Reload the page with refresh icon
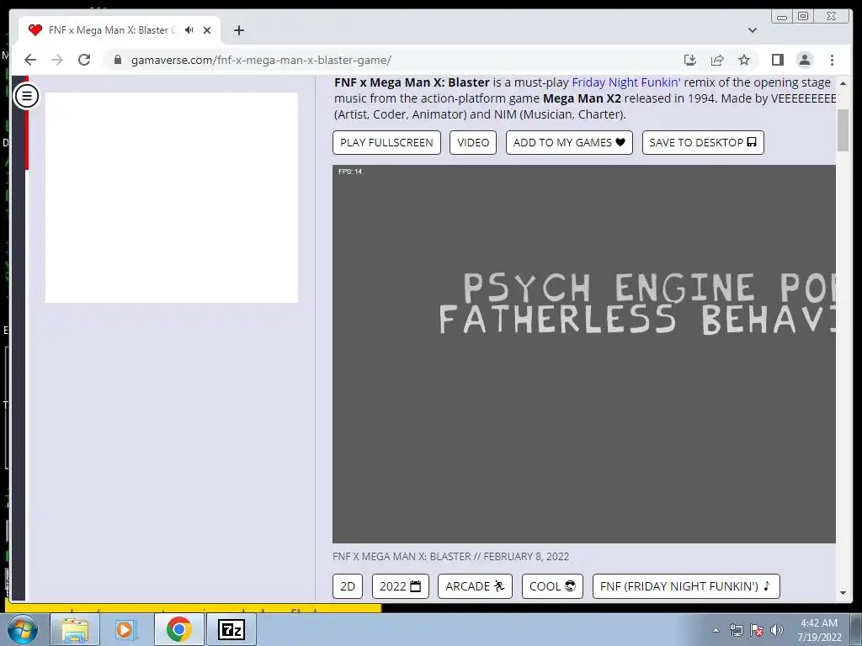This screenshot has width=862, height=646. click(x=84, y=60)
